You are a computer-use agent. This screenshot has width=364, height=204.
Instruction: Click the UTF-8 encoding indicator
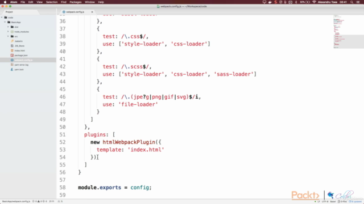click(x=325, y=202)
